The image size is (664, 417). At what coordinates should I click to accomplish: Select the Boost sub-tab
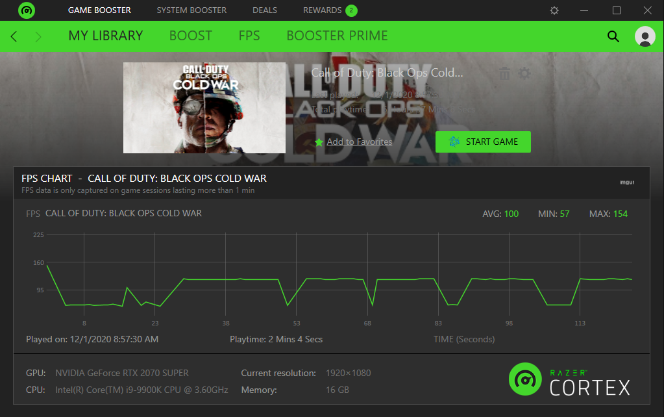[x=191, y=36]
